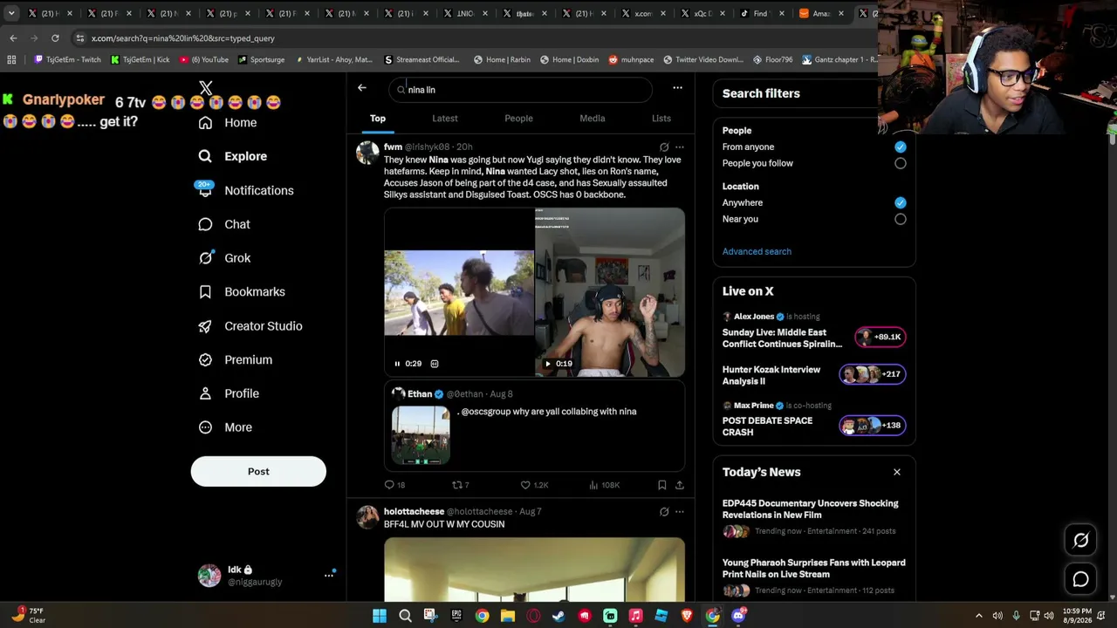Pause the video showing 0:29
Screen dimensions: 1117x628
coord(397,364)
